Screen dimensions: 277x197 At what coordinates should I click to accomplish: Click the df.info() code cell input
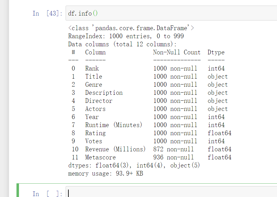pyautogui.click(x=171, y=13)
